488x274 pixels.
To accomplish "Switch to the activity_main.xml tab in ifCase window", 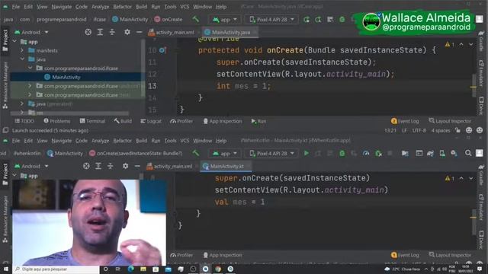I will pyautogui.click(x=171, y=32).
